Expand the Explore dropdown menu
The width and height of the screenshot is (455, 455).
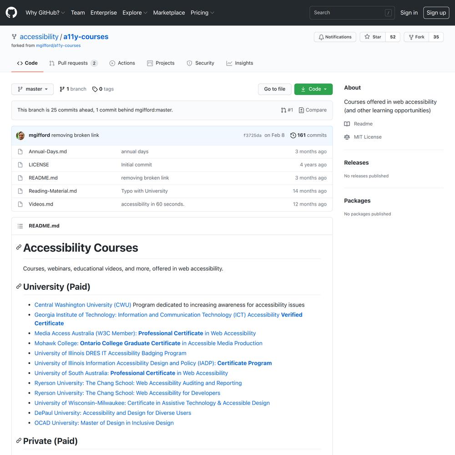135,12
